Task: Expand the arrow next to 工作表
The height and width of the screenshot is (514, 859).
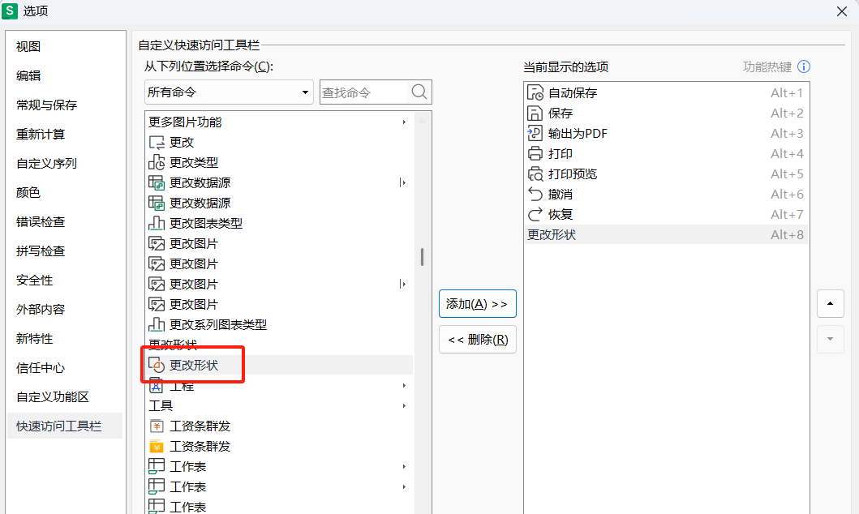Action: click(x=404, y=466)
